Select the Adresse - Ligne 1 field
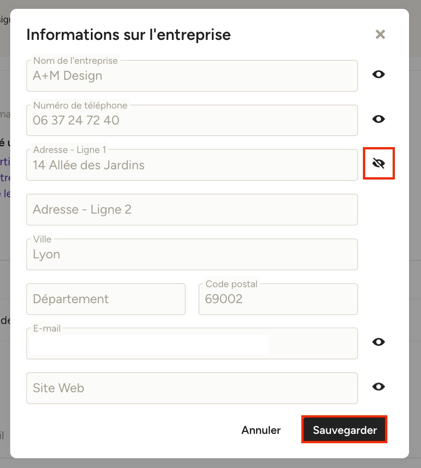 coord(192,165)
